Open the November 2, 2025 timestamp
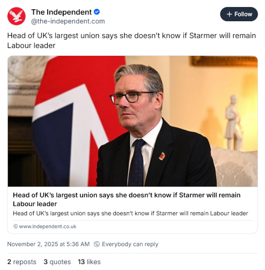The height and width of the screenshot is (270, 265). point(48,244)
